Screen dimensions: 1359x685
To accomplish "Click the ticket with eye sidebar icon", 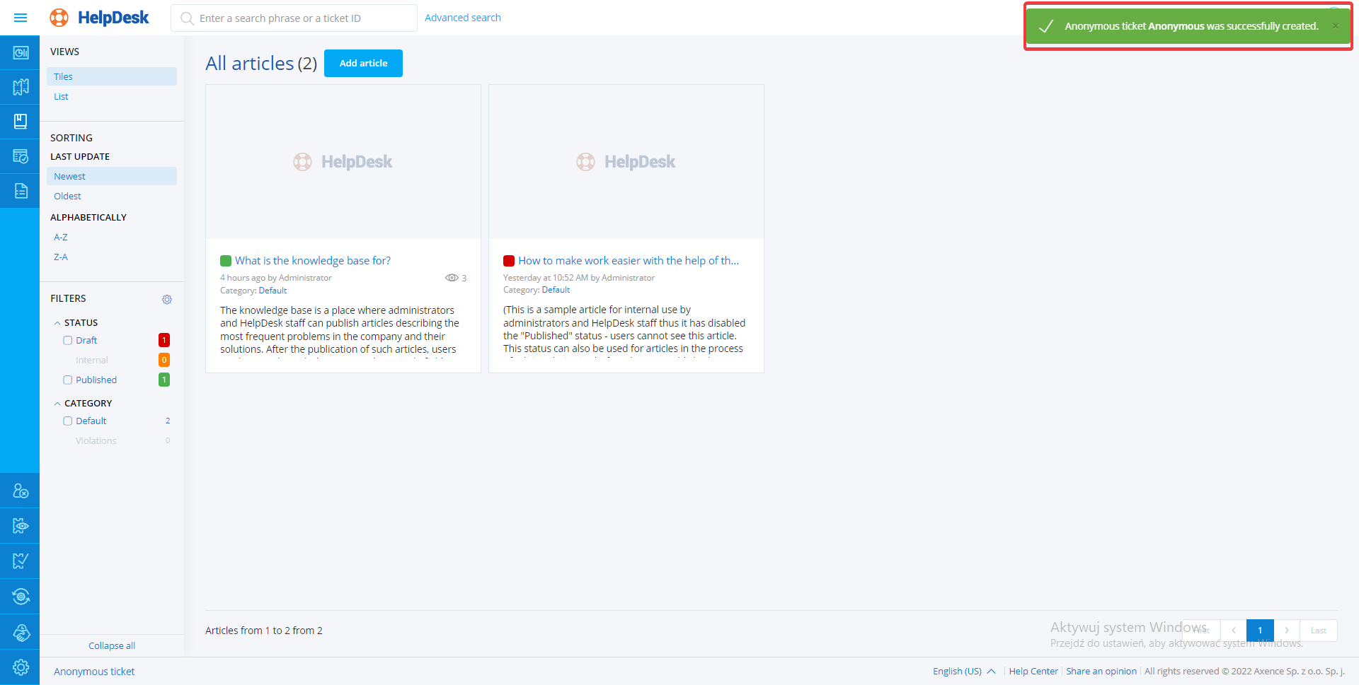I will point(21,526).
